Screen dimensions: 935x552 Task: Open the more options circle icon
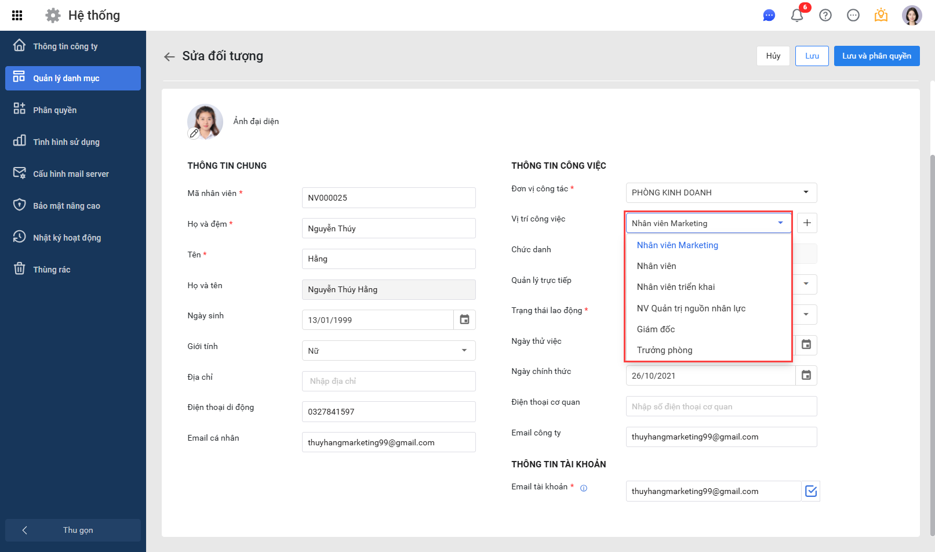pos(853,16)
